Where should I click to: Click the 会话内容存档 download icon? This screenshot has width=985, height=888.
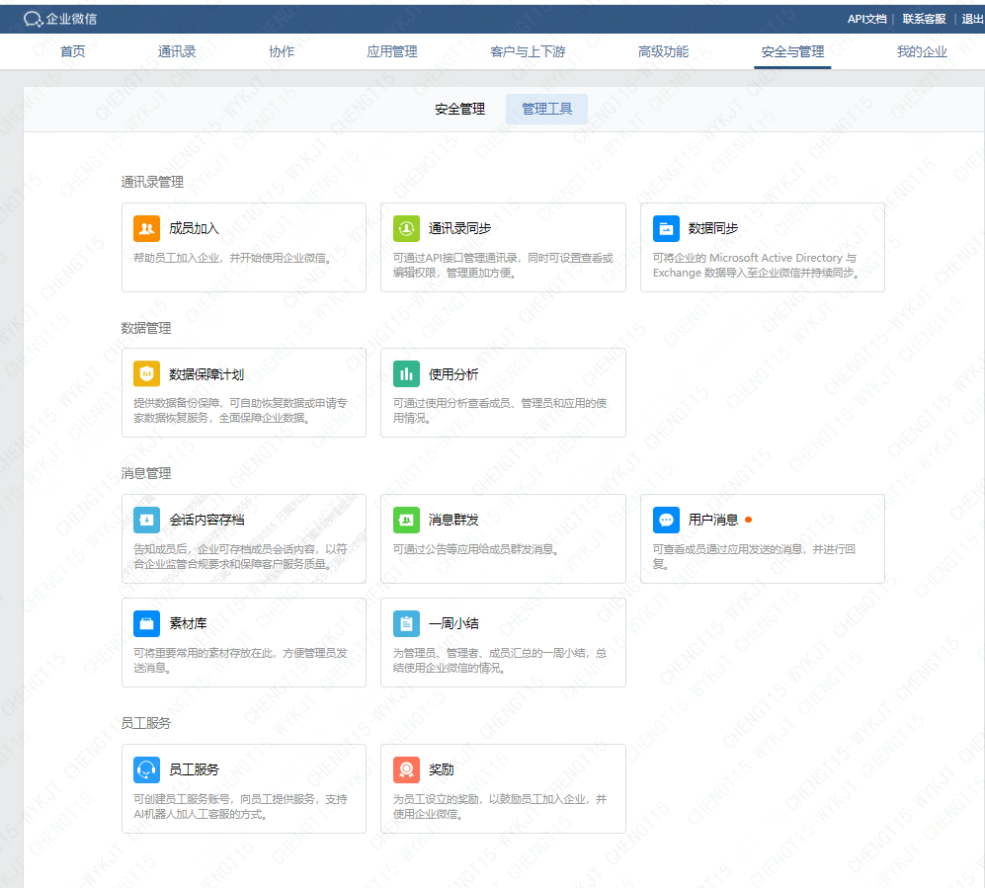coord(146,520)
